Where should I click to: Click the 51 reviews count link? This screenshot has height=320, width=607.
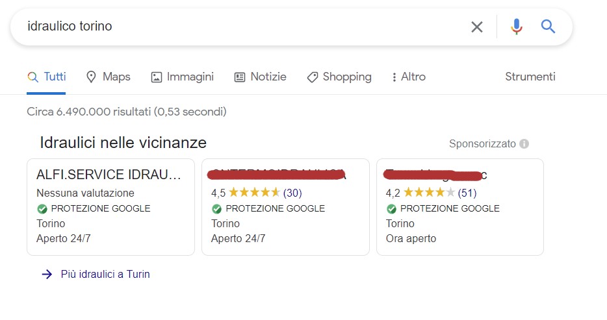[467, 193]
